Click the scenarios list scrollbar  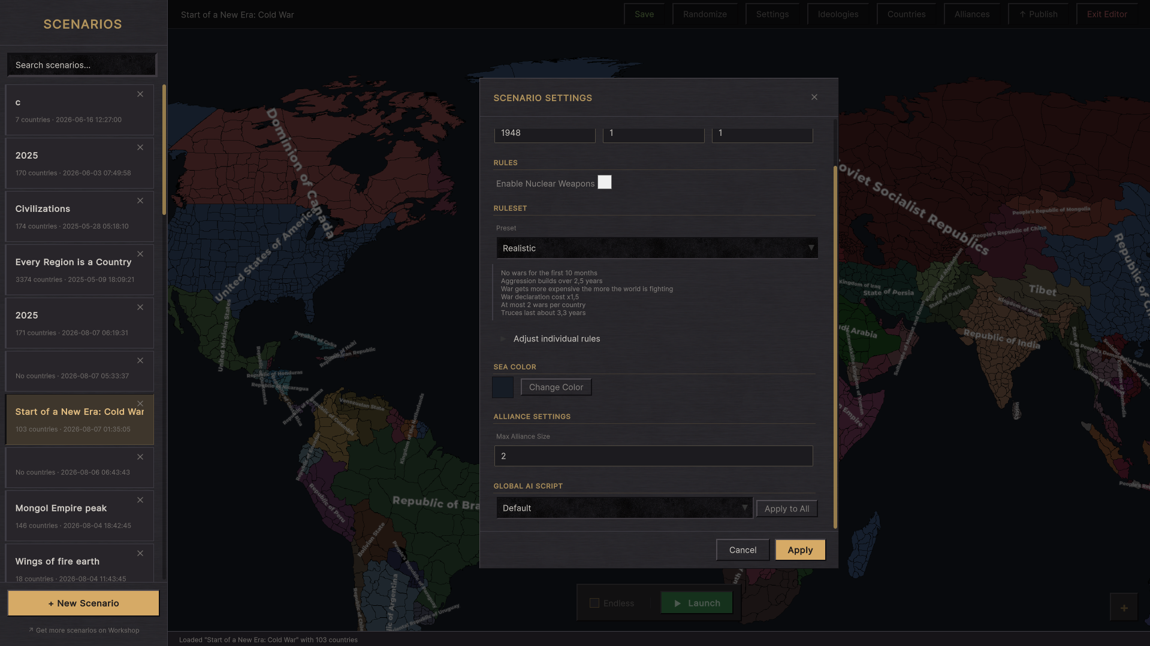pos(164,150)
